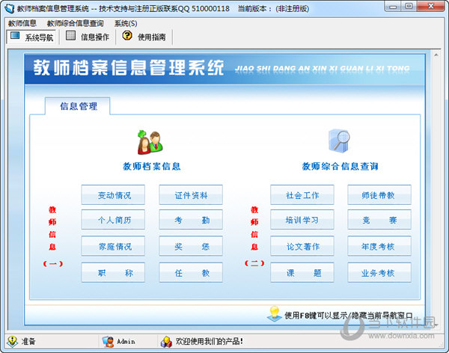This screenshot has height=353, width=449.
Task: Open the 竞赛 button
Action: (379, 220)
